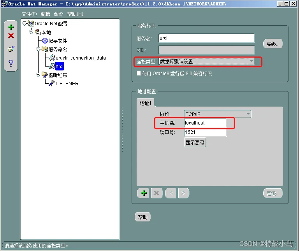The height and width of the screenshot is (251, 299).
Task: Open the 协议 TCP/IP dropdown
Action: click(x=248, y=114)
